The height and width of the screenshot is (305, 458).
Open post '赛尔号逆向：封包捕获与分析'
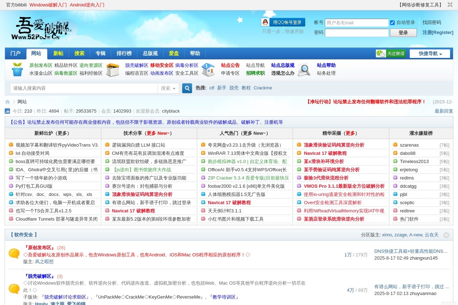coord(142,186)
